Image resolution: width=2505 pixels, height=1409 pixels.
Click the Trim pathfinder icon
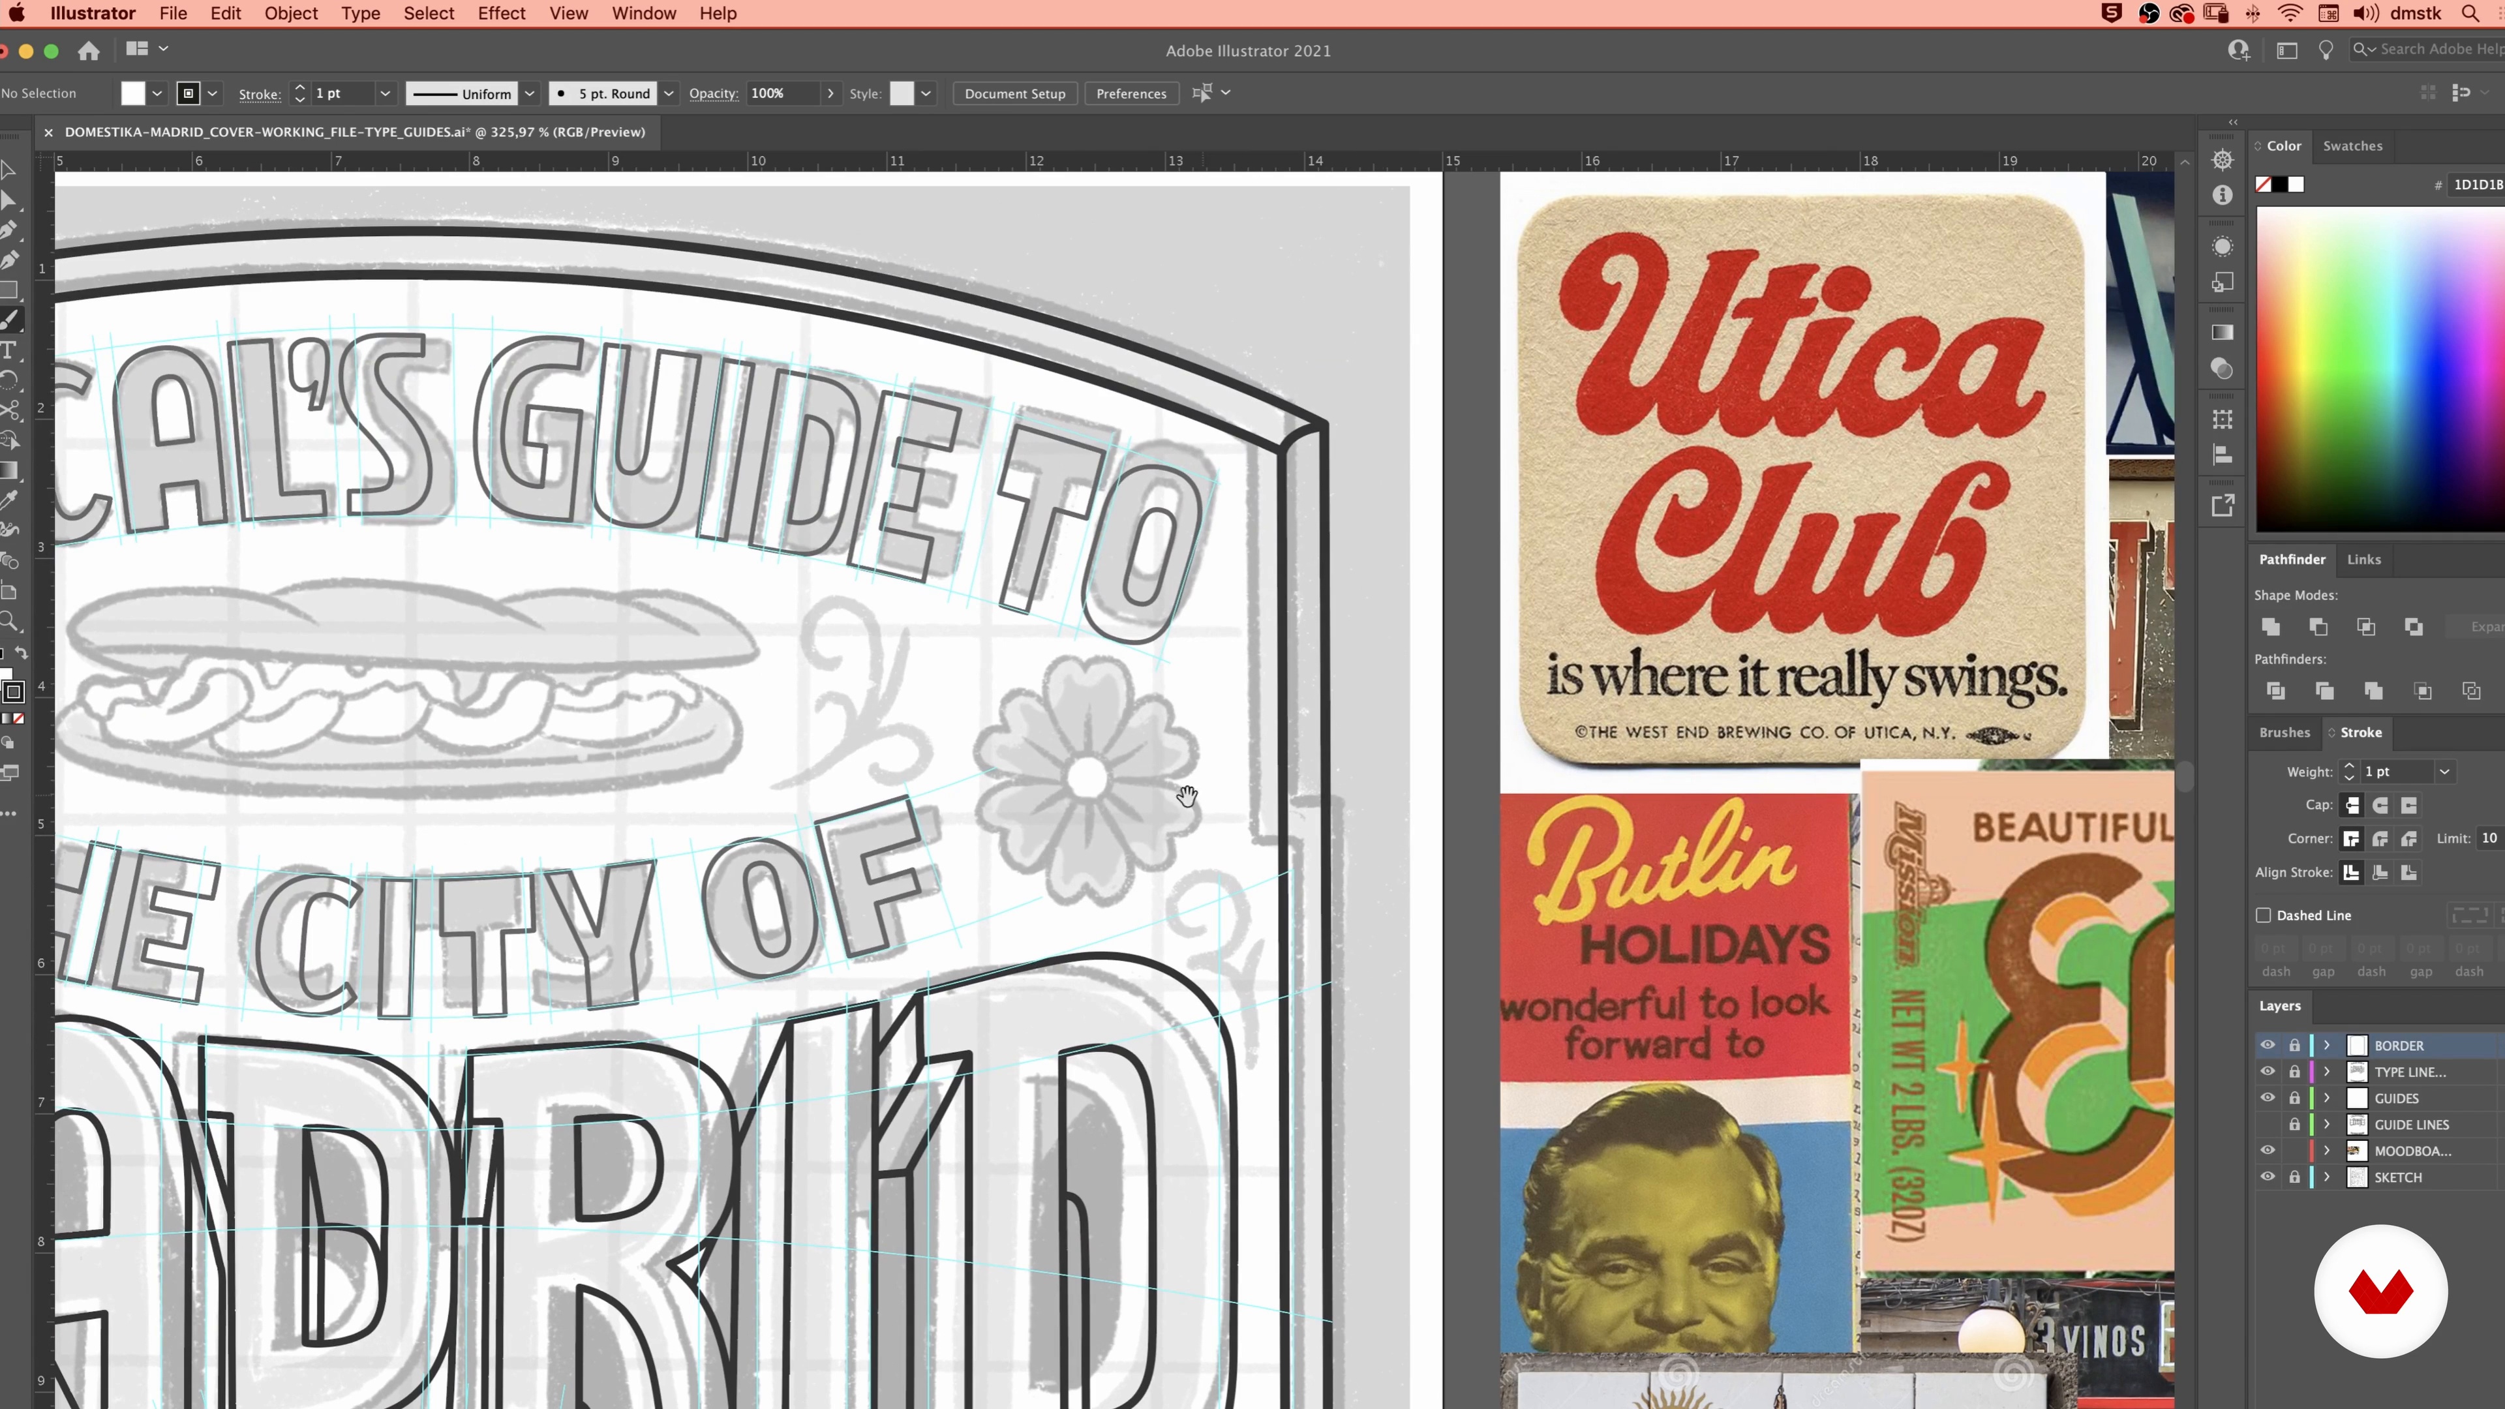coord(2325,691)
